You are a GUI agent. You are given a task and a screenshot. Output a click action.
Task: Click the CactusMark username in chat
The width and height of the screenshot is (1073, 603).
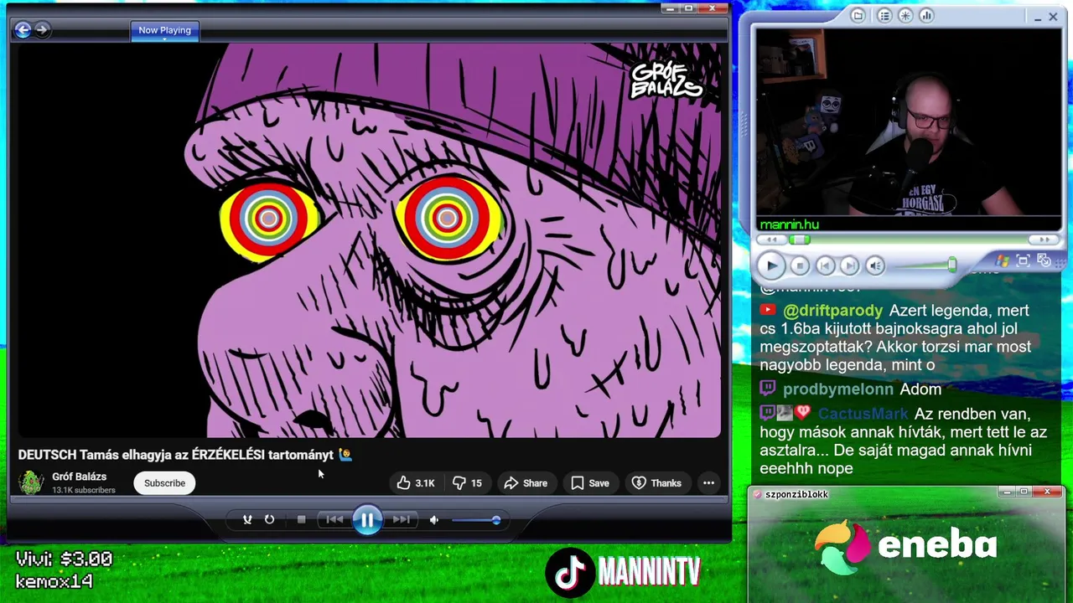(863, 414)
